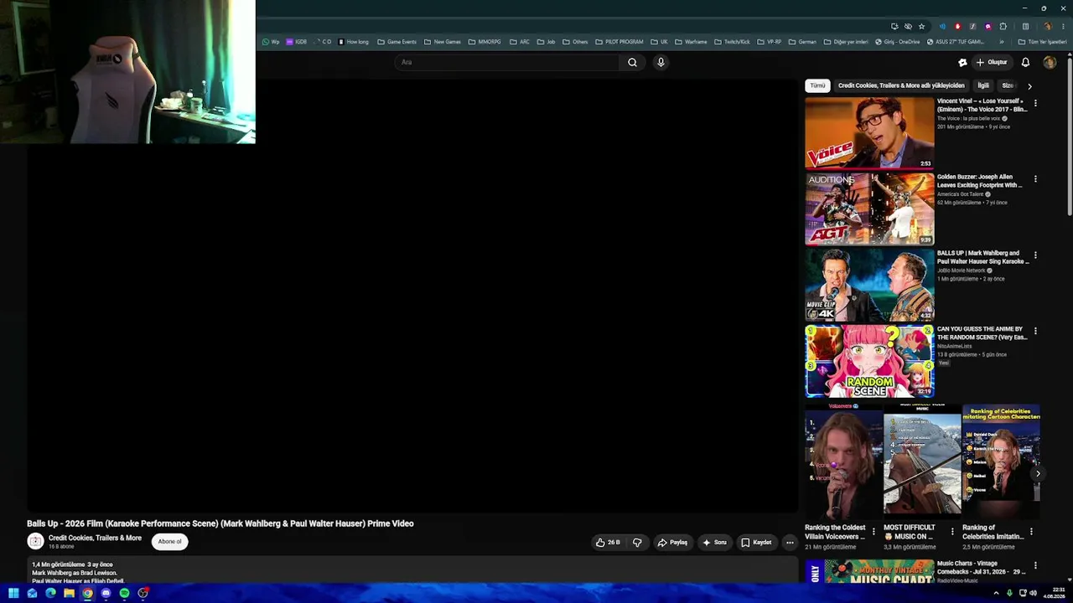Click the Sor ask button
1073x603 pixels.
pos(714,543)
